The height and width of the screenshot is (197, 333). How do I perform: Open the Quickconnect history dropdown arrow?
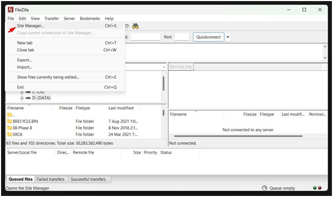(228, 37)
